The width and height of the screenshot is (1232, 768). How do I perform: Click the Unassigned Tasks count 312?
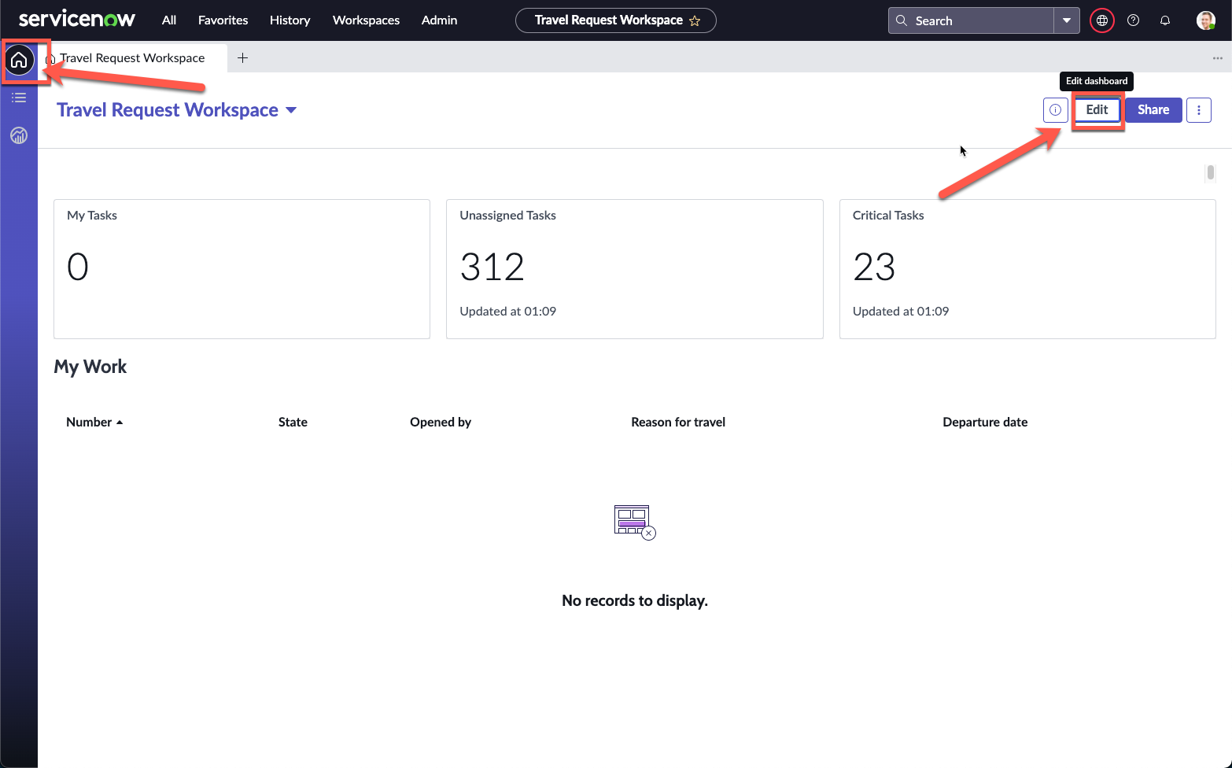pyautogui.click(x=492, y=267)
